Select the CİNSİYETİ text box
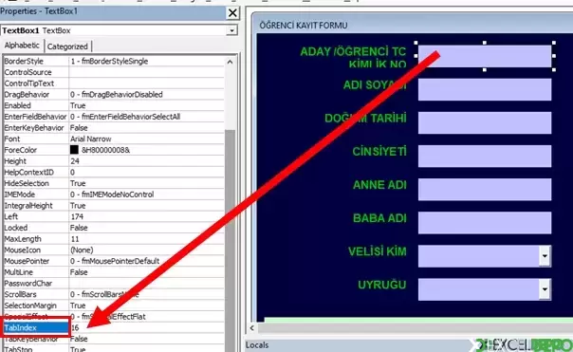This screenshot has width=573, height=352. [485, 157]
